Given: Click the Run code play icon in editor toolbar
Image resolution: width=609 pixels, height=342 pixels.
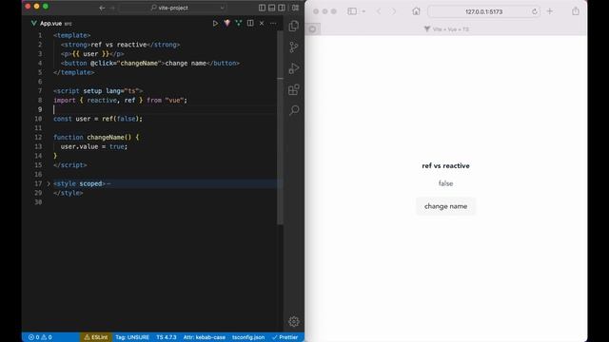Looking at the screenshot, I should coord(215,23).
